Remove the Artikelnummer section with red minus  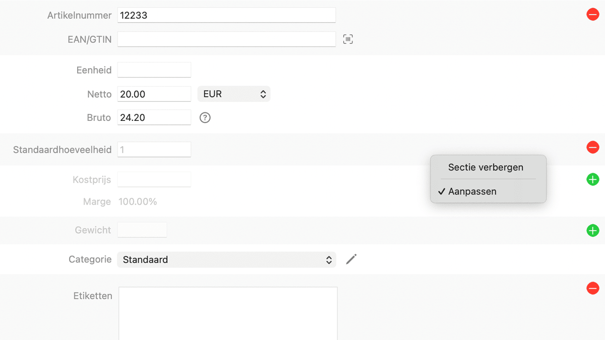tap(592, 15)
